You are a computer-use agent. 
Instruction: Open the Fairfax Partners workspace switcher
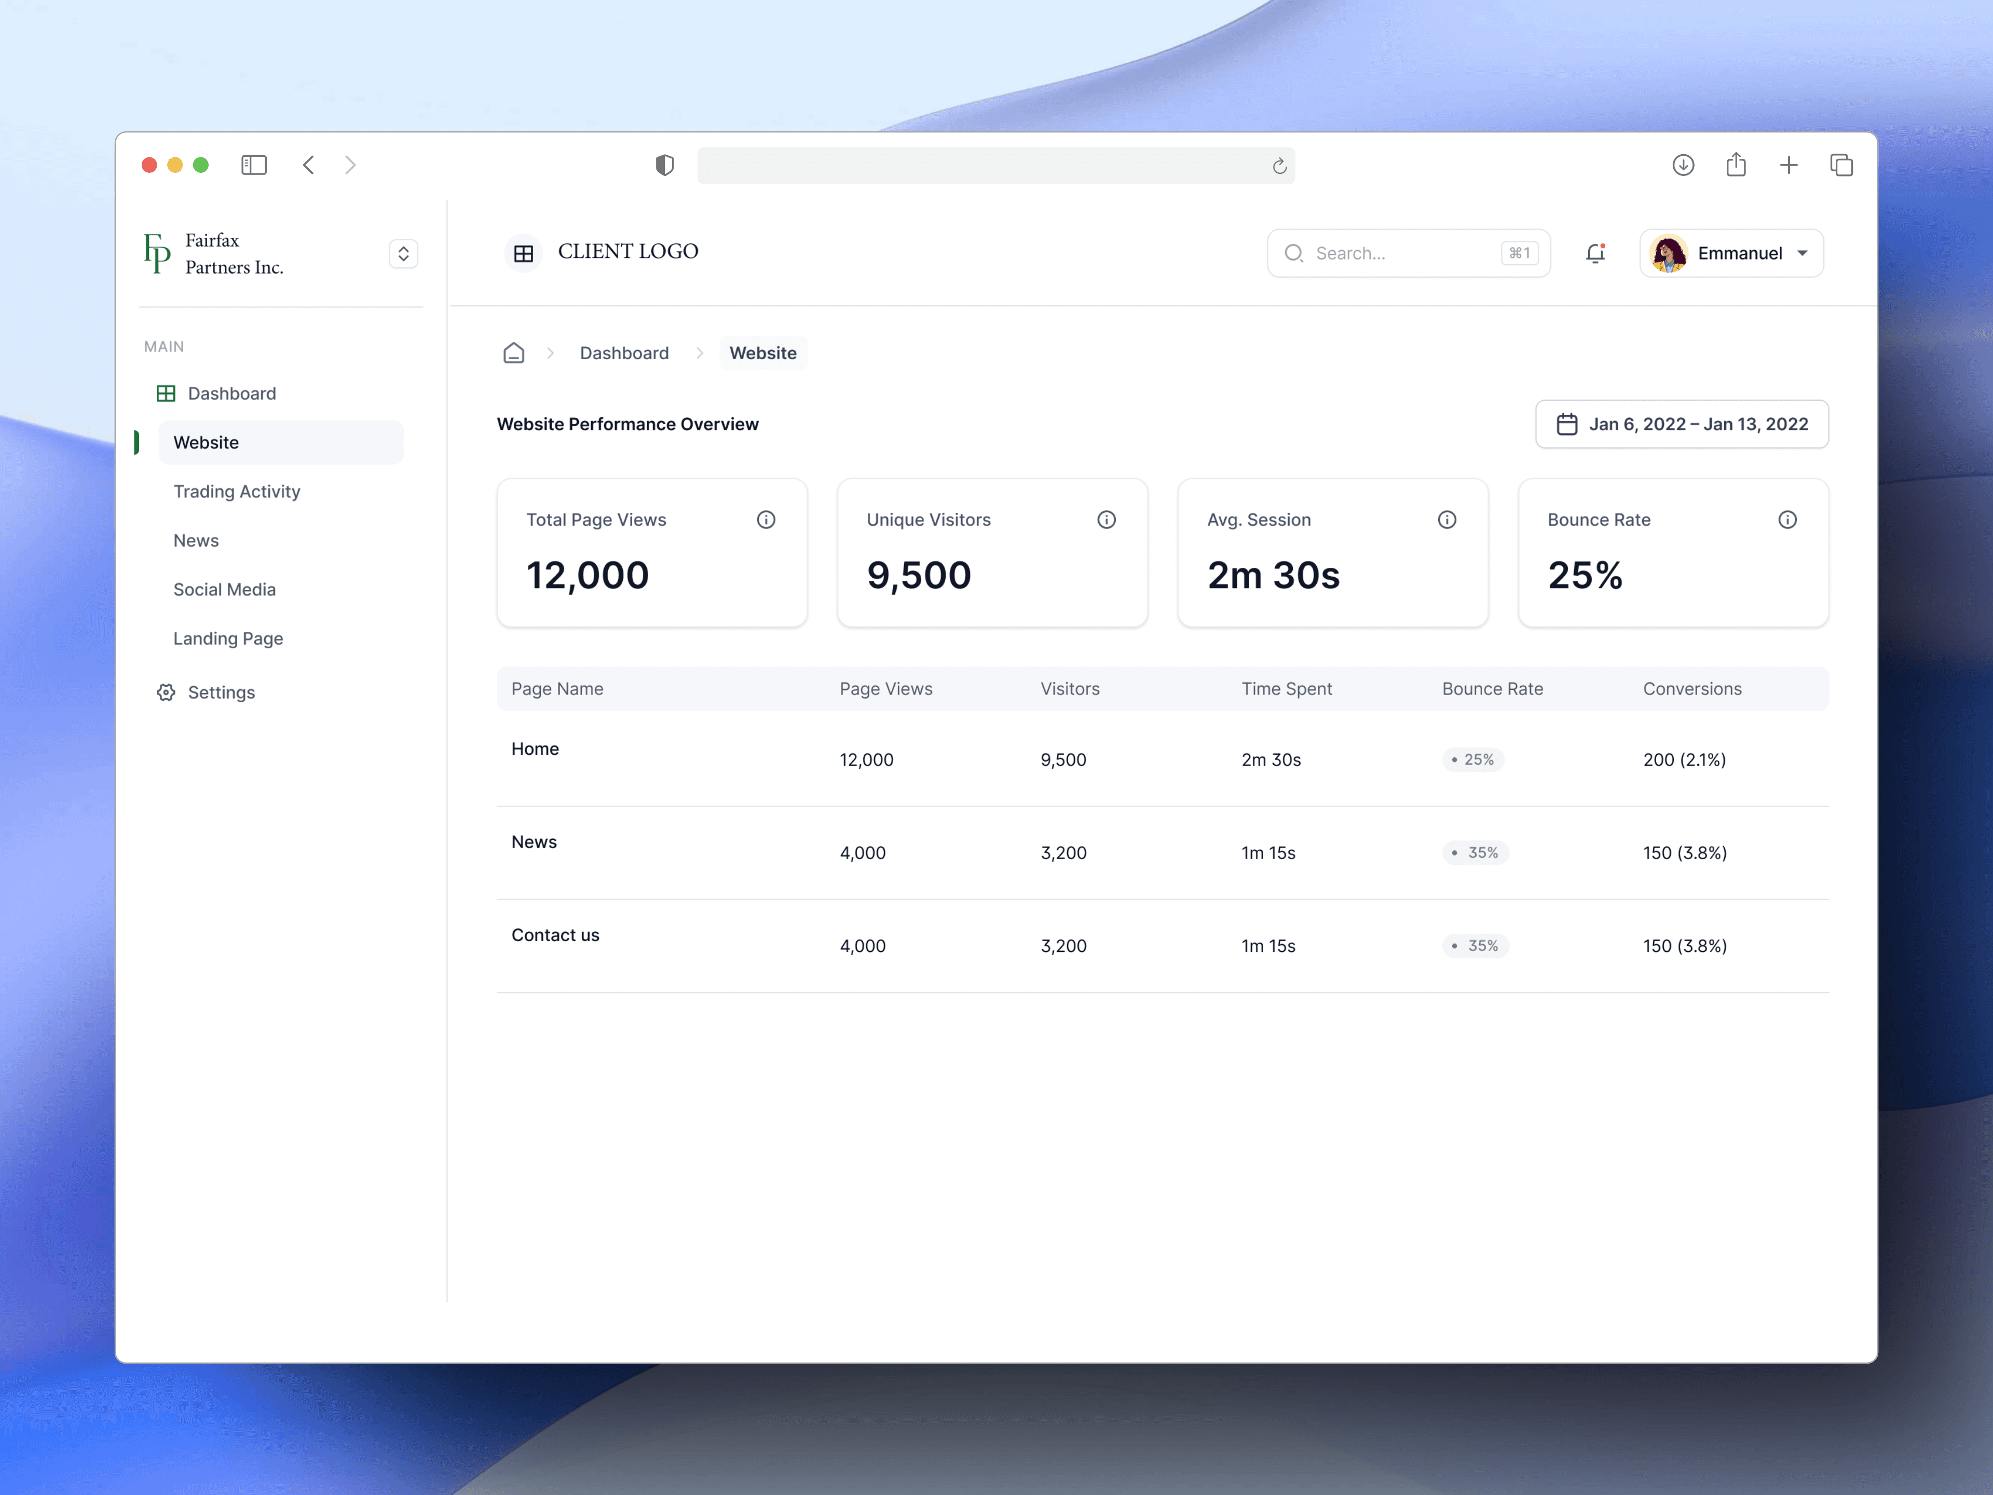[404, 254]
